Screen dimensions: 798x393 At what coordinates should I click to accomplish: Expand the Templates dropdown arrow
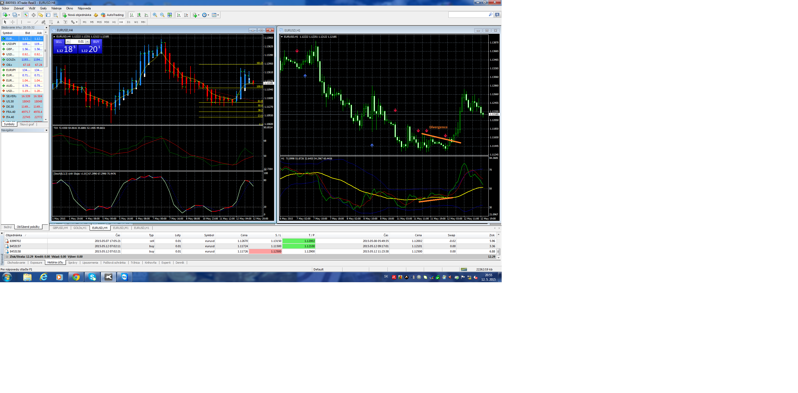click(x=218, y=15)
